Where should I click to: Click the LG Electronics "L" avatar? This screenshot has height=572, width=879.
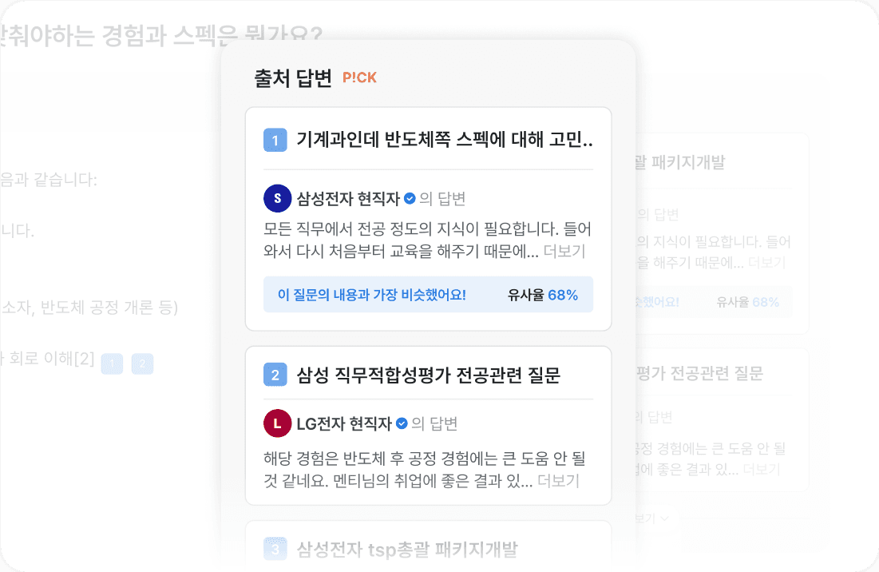[x=277, y=423]
